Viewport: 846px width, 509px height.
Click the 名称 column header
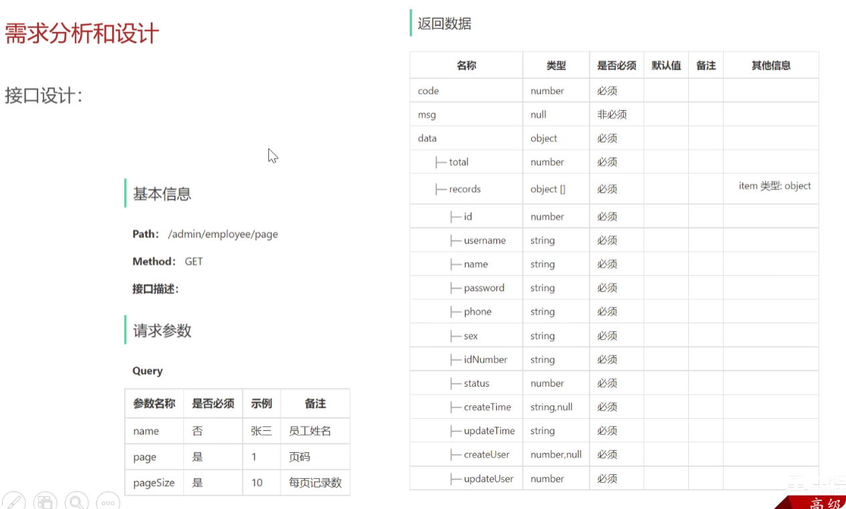(x=466, y=66)
